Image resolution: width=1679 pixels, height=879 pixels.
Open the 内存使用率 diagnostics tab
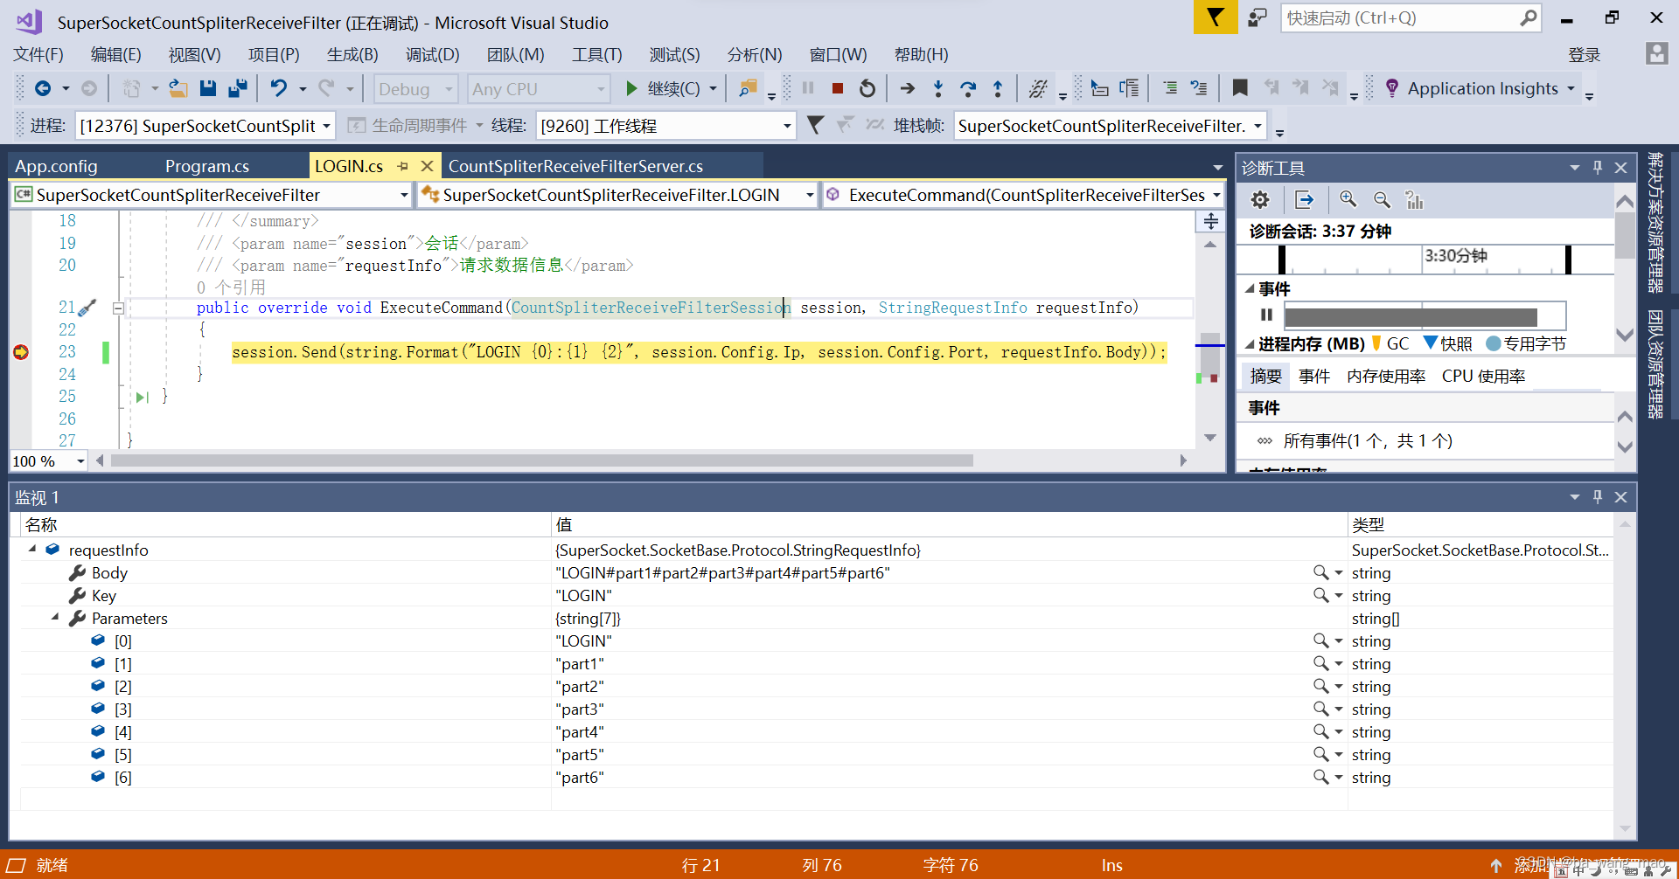tap(1386, 376)
